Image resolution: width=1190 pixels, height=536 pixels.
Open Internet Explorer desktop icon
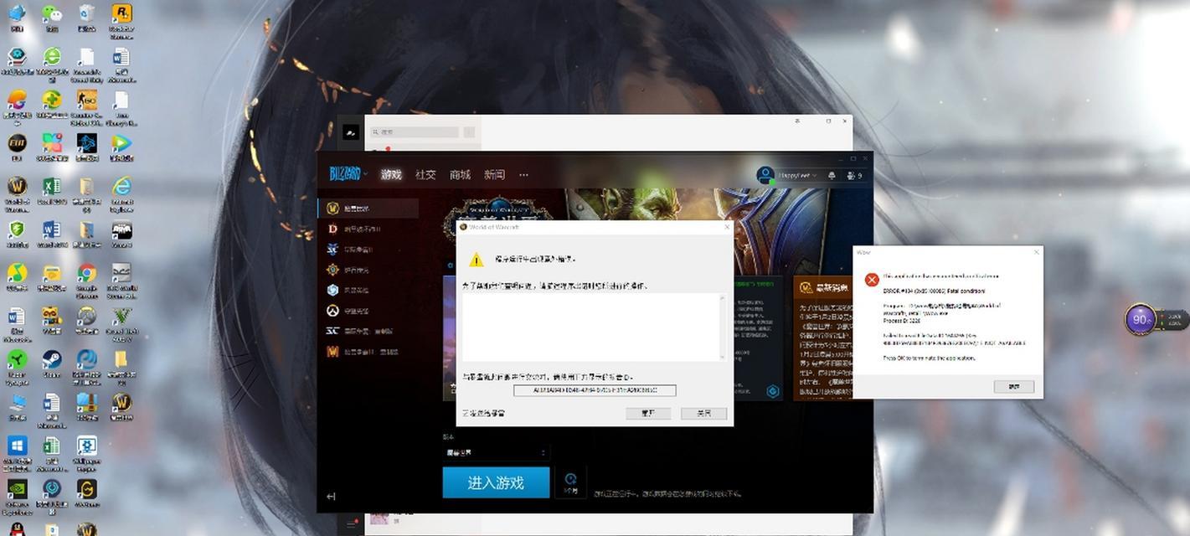coord(121,193)
